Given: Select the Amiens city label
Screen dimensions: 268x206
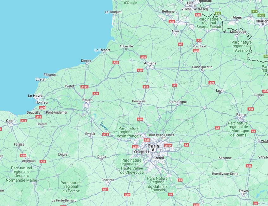Looking at the screenshot, I should coord(150,63).
